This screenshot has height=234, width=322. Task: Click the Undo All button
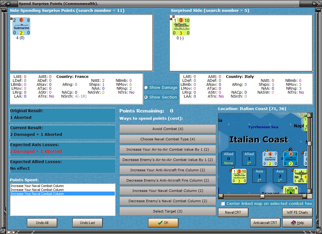point(42,223)
